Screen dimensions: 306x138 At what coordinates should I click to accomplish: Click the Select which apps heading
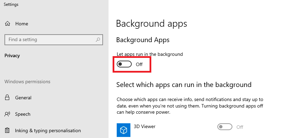(x=184, y=85)
